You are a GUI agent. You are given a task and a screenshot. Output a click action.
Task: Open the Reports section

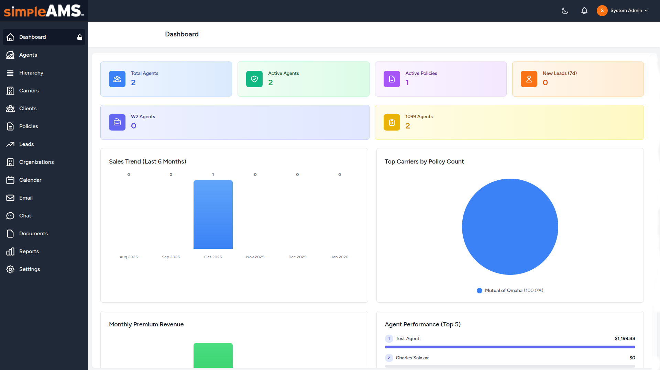click(x=29, y=251)
